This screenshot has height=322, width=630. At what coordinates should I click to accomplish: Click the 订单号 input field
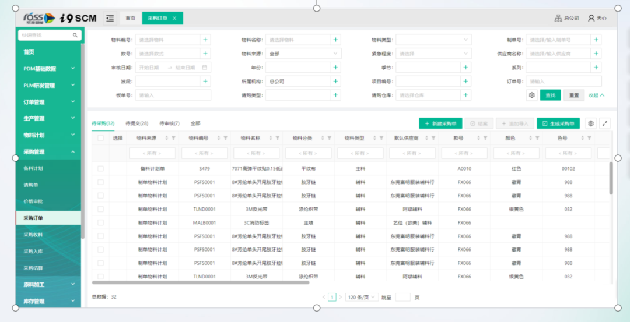(x=563, y=81)
